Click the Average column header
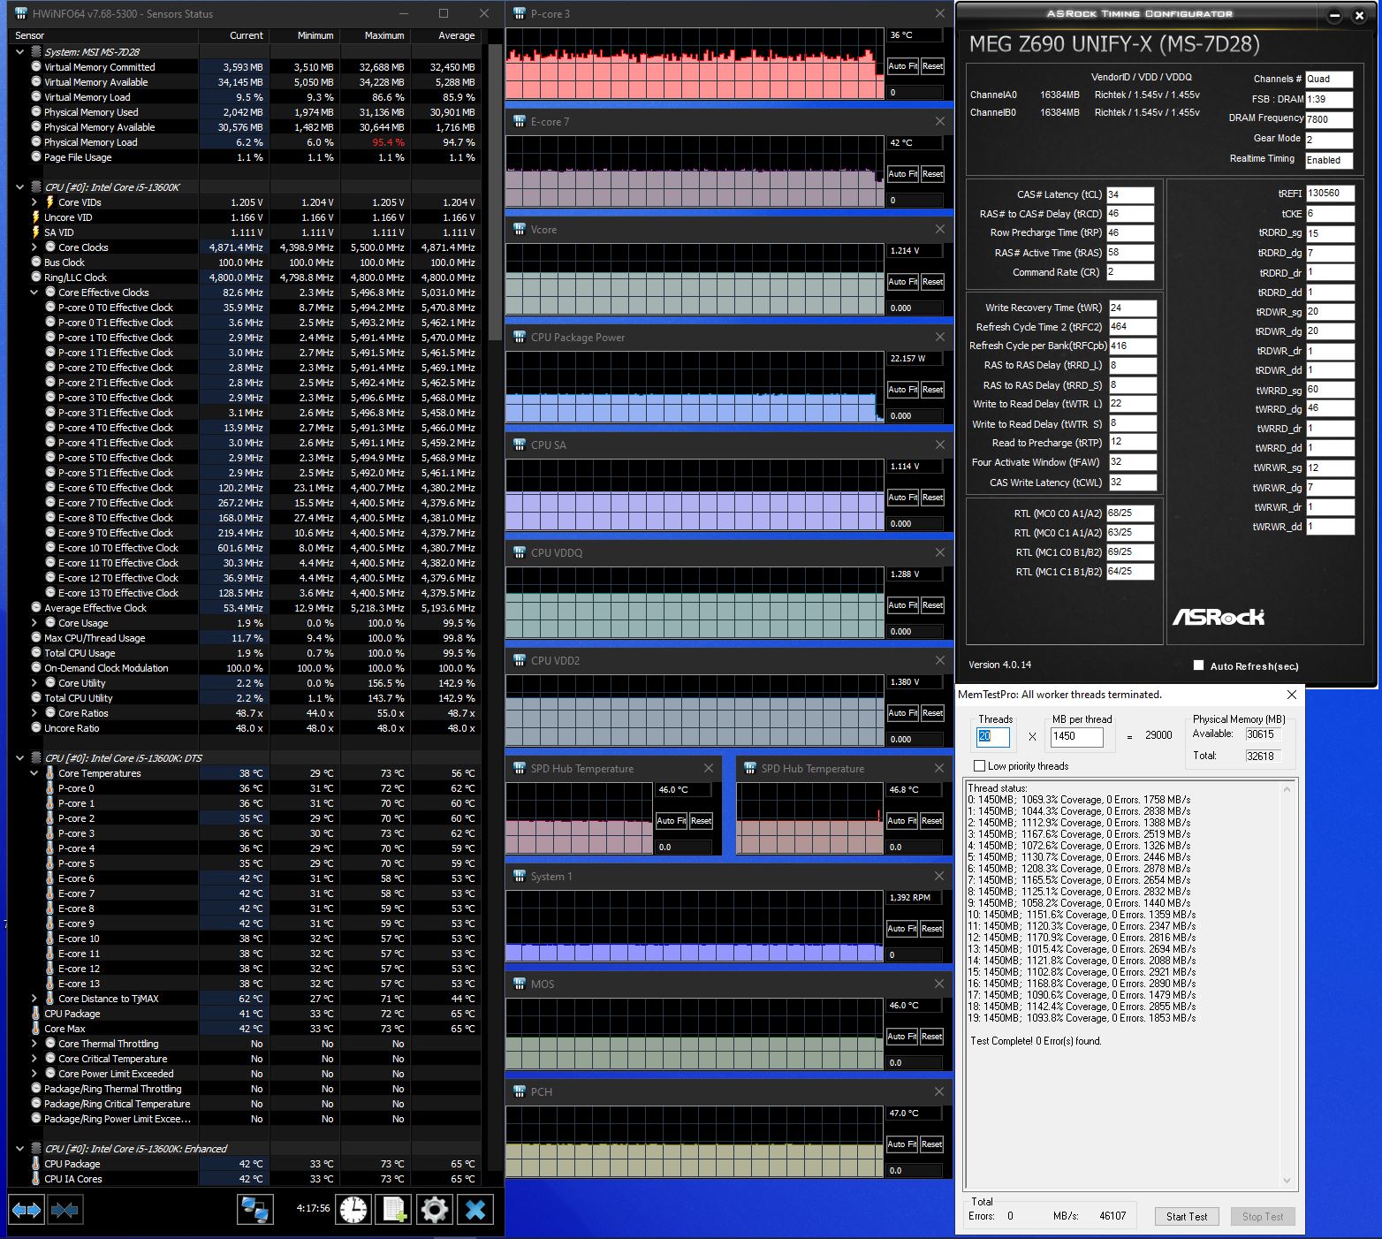The width and height of the screenshot is (1382, 1239). (446, 35)
